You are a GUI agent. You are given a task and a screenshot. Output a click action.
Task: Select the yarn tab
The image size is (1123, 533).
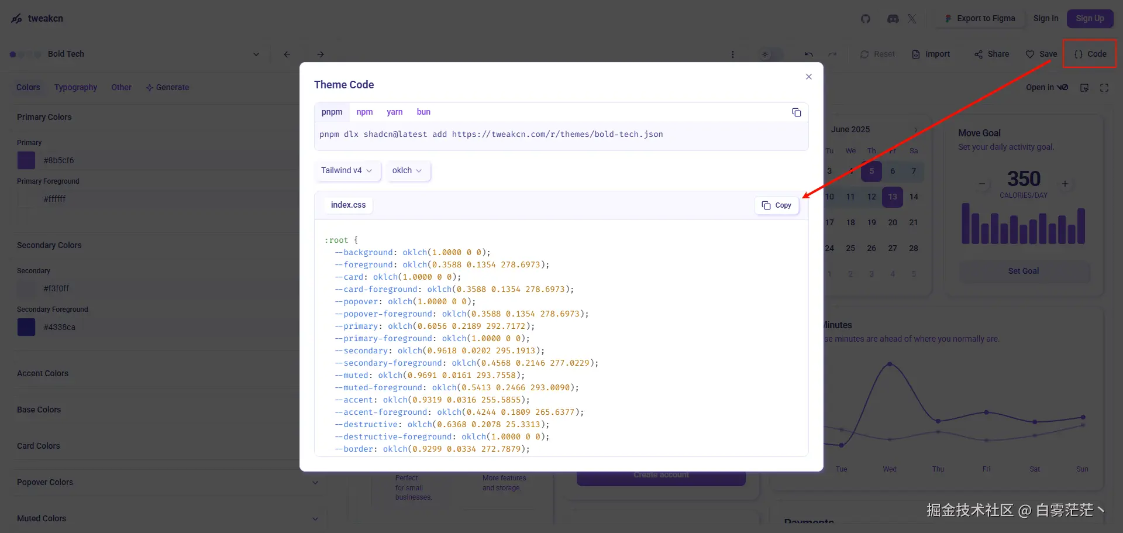[x=395, y=112]
